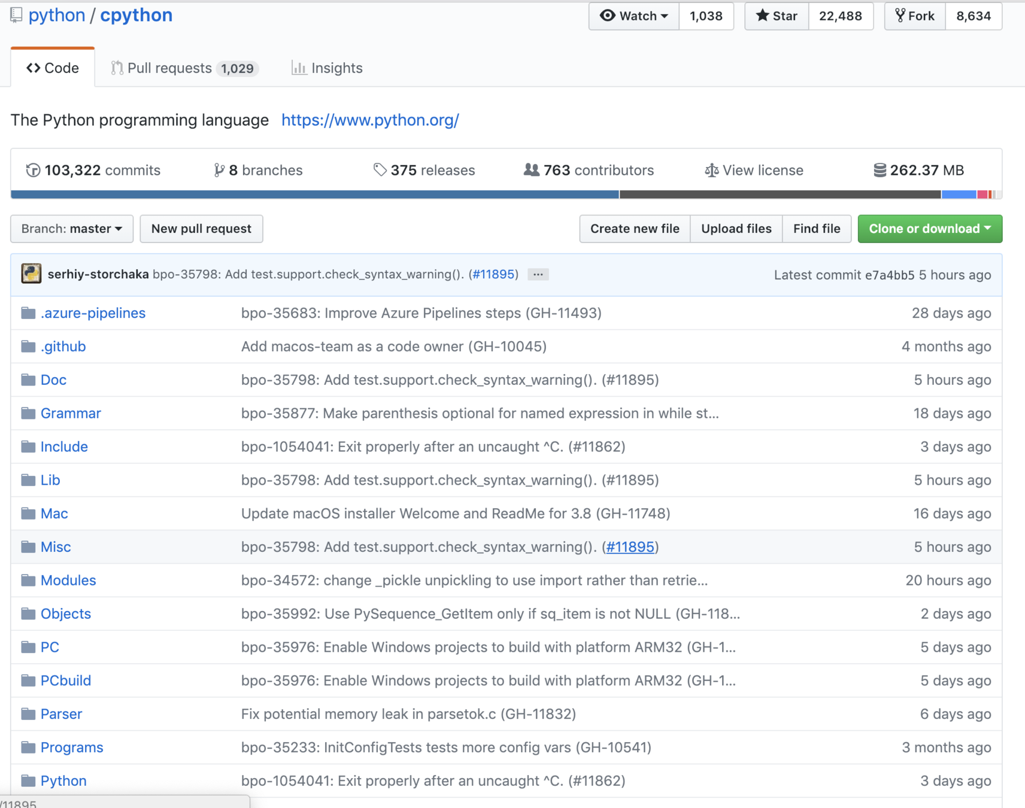Open the Pull requests tab

(x=184, y=68)
